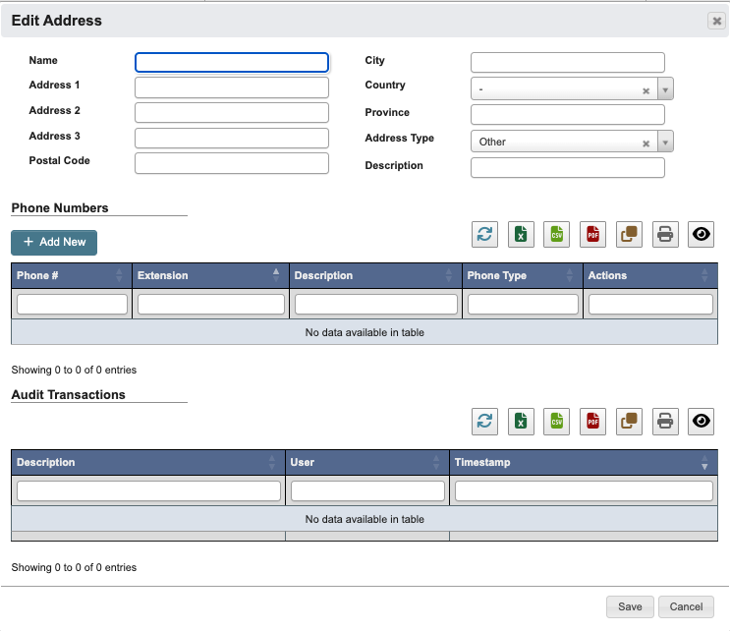This screenshot has height=631, width=730.
Task: Toggle column visibility for Phone Numbers
Action: click(x=702, y=234)
